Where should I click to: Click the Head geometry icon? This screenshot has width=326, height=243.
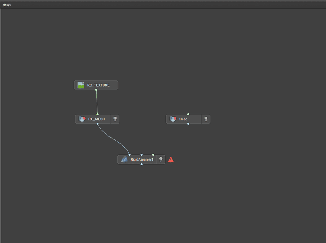[x=173, y=119]
